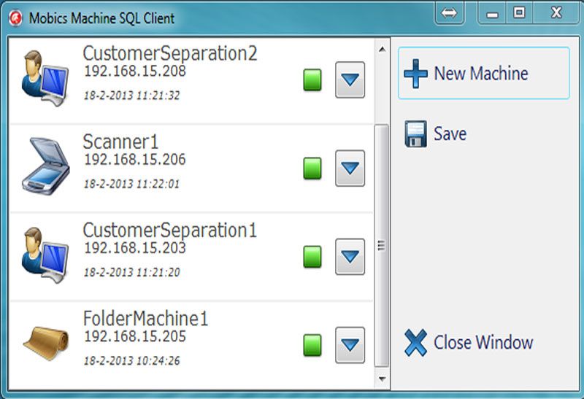Screen dimensions: 584x399
Task: Click the blue plus New Machine icon
Action: coord(415,74)
